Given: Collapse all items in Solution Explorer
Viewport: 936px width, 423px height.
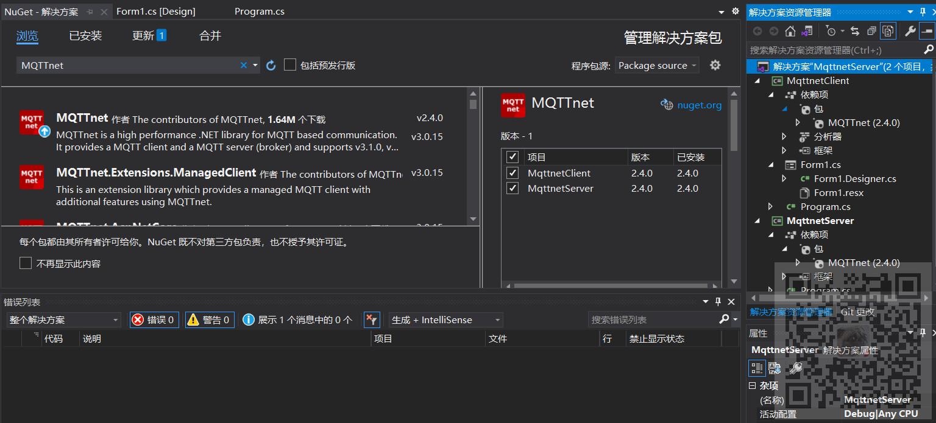Looking at the screenshot, I should [x=871, y=31].
